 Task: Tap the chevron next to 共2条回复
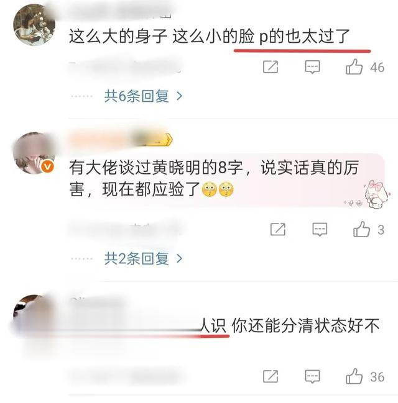pos(180,258)
